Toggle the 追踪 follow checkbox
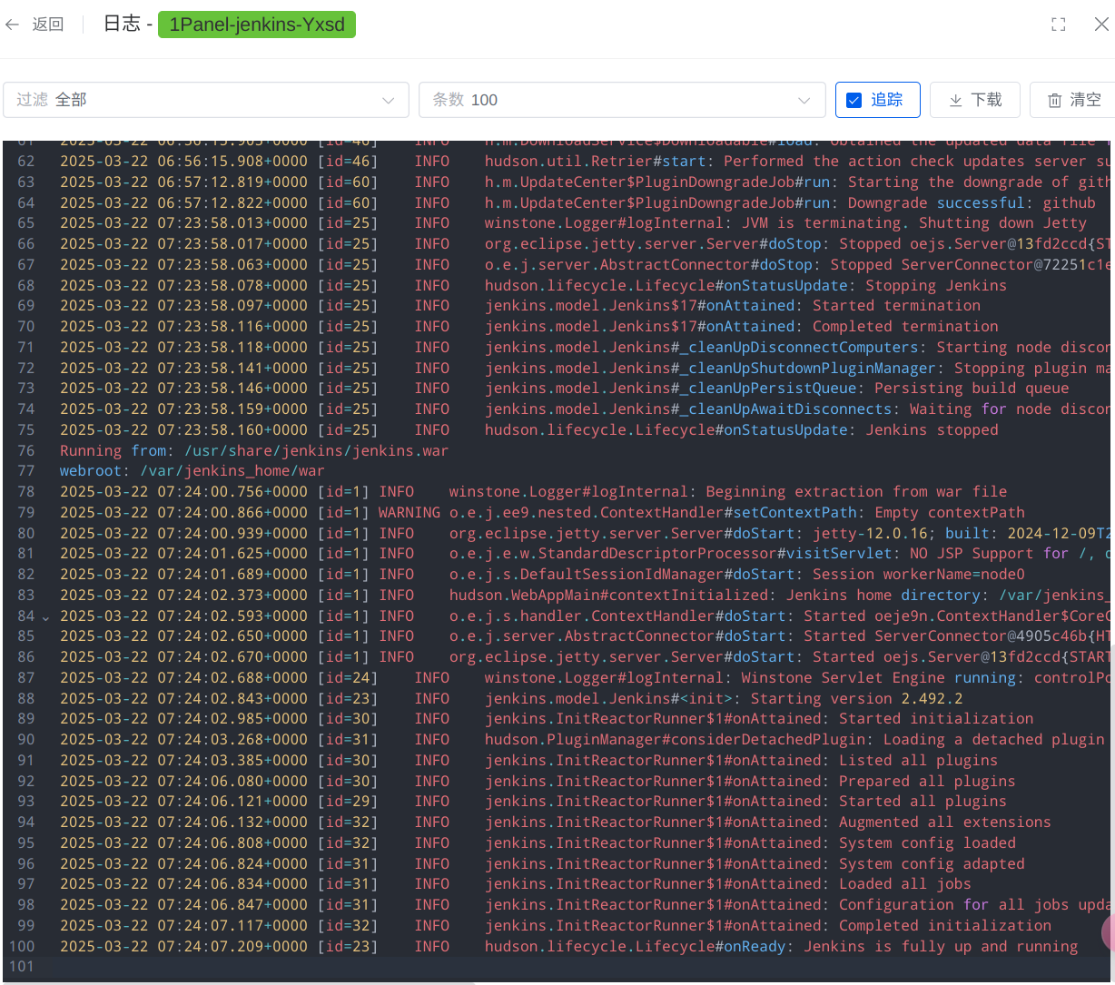Viewport: 1115px width, 985px height. 854,100
